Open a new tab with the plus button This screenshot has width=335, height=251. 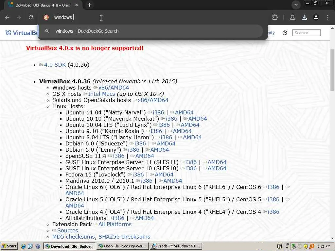[x=90, y=5]
